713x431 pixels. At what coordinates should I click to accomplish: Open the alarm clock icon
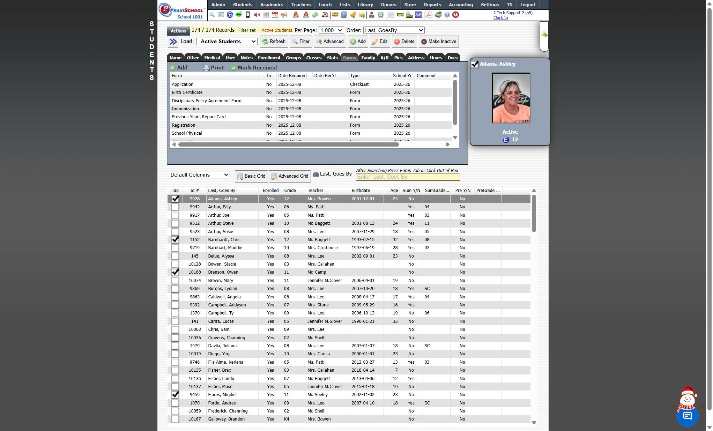tap(380, 15)
